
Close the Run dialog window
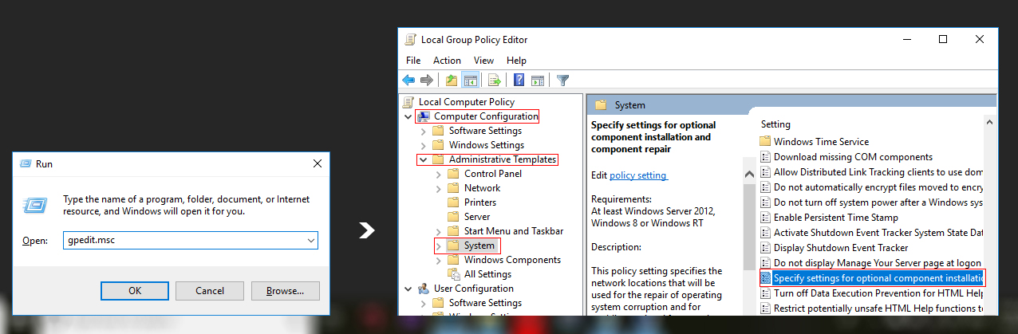pyautogui.click(x=318, y=163)
